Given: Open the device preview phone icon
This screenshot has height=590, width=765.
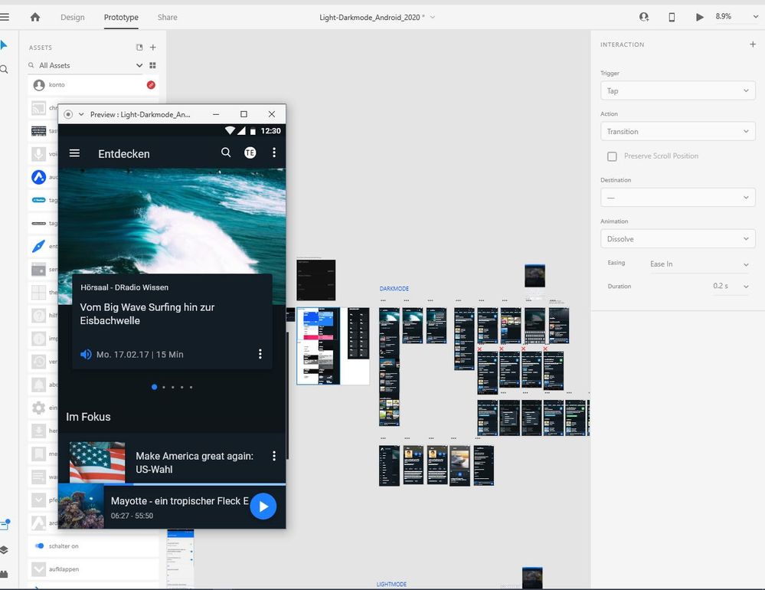Looking at the screenshot, I should pos(672,17).
